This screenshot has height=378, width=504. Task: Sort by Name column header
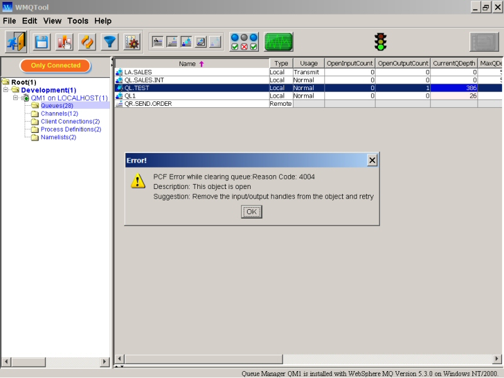(192, 64)
